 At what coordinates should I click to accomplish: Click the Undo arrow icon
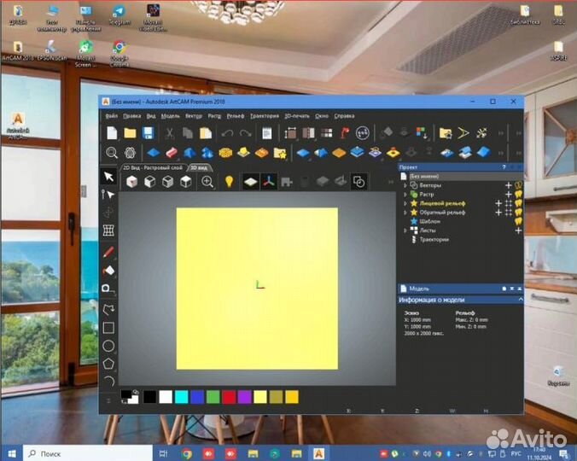227,133
